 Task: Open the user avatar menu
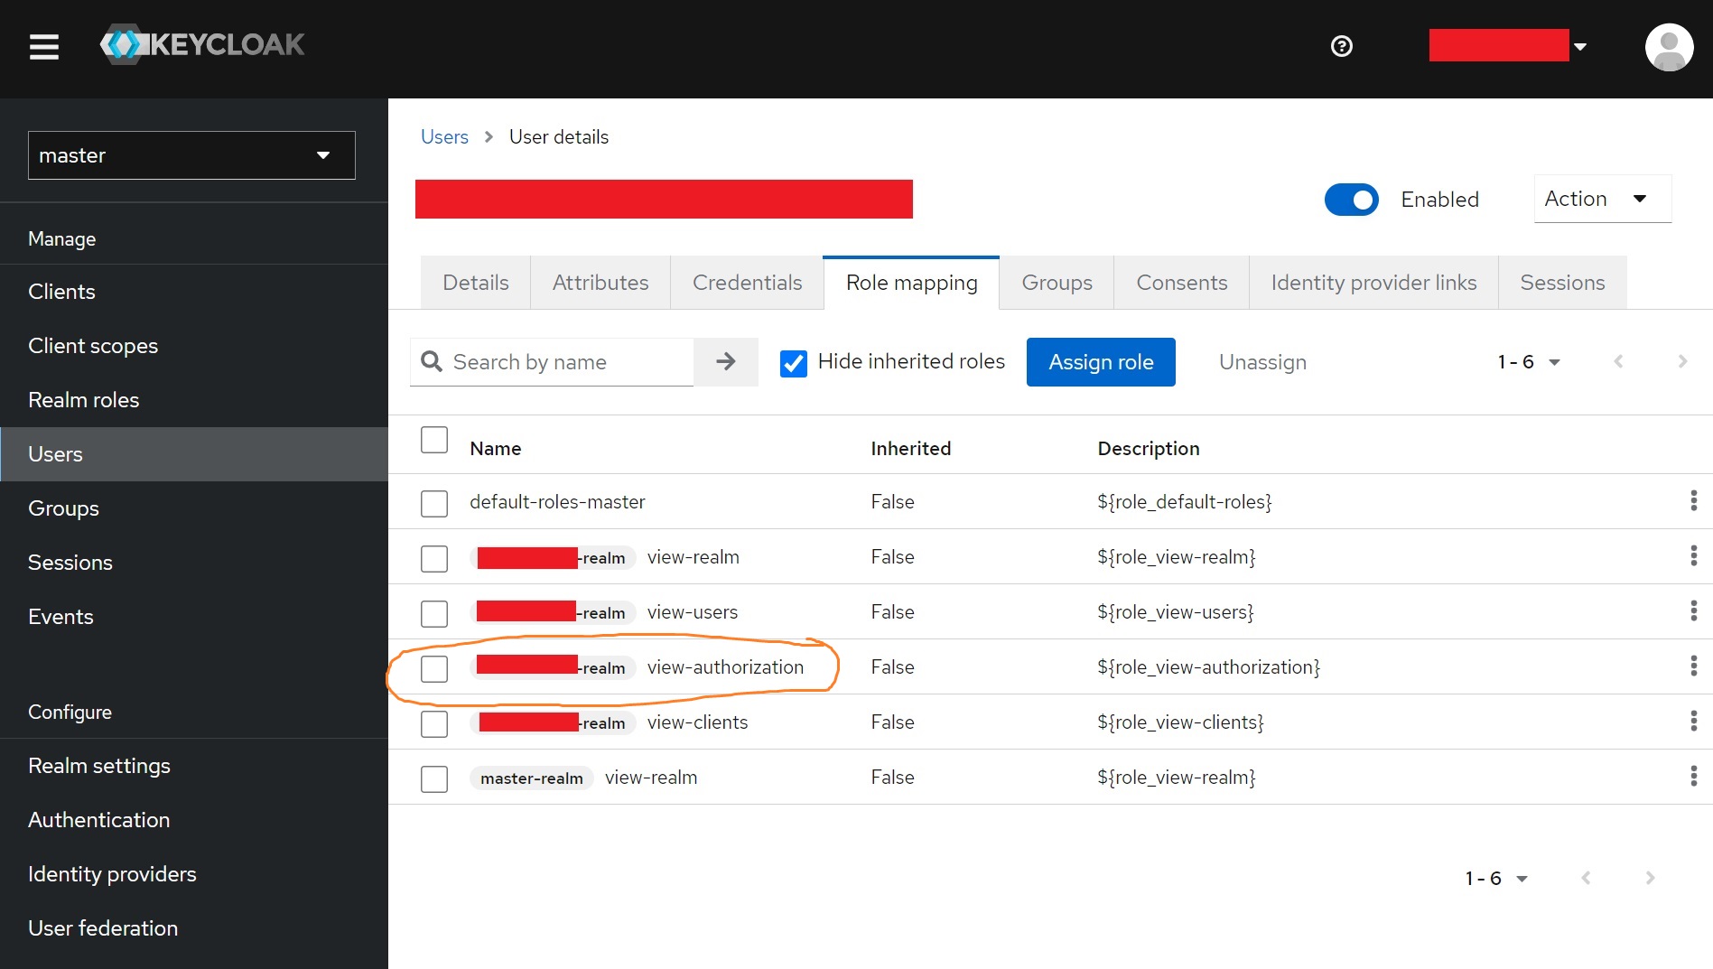pos(1668,47)
